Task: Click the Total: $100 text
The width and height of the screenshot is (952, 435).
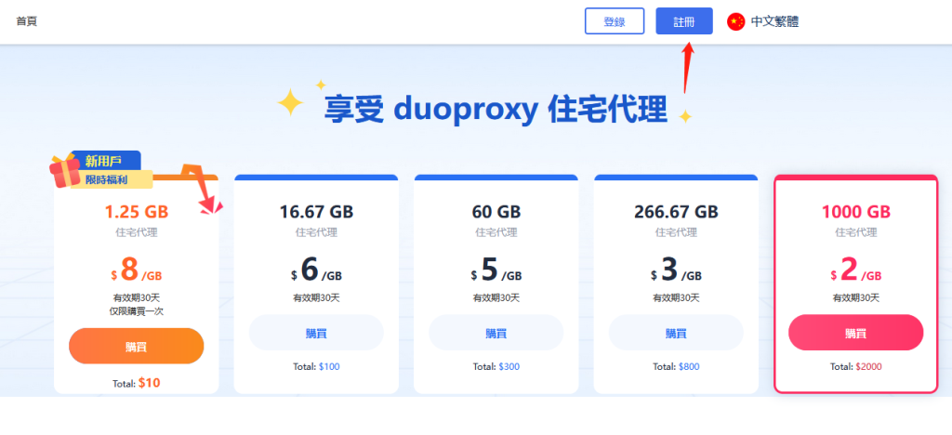Action: 316,366
